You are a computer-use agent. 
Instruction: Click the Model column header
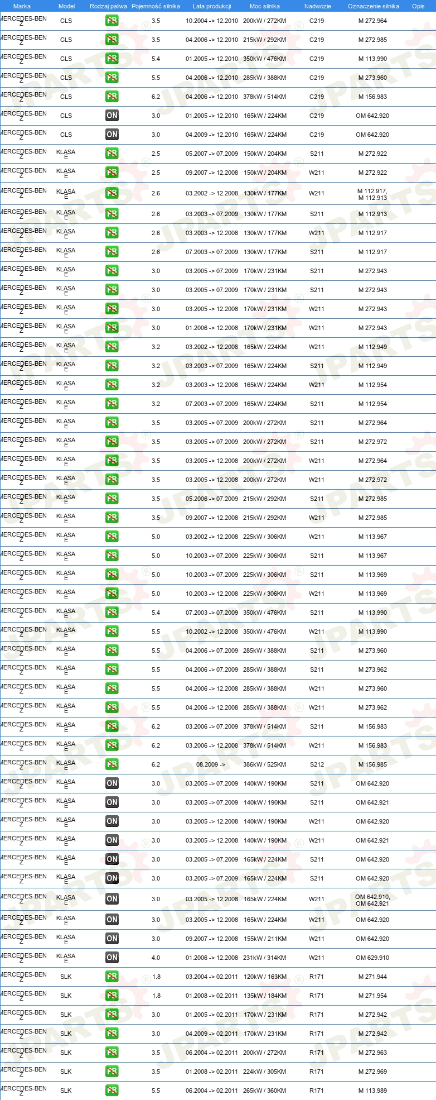pyautogui.click(x=66, y=6)
